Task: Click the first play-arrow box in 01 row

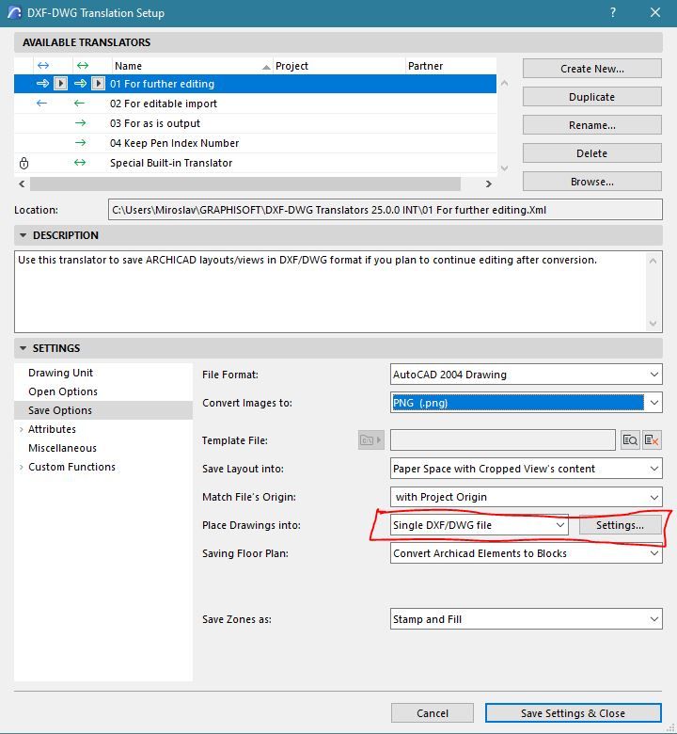Action: click(x=60, y=84)
